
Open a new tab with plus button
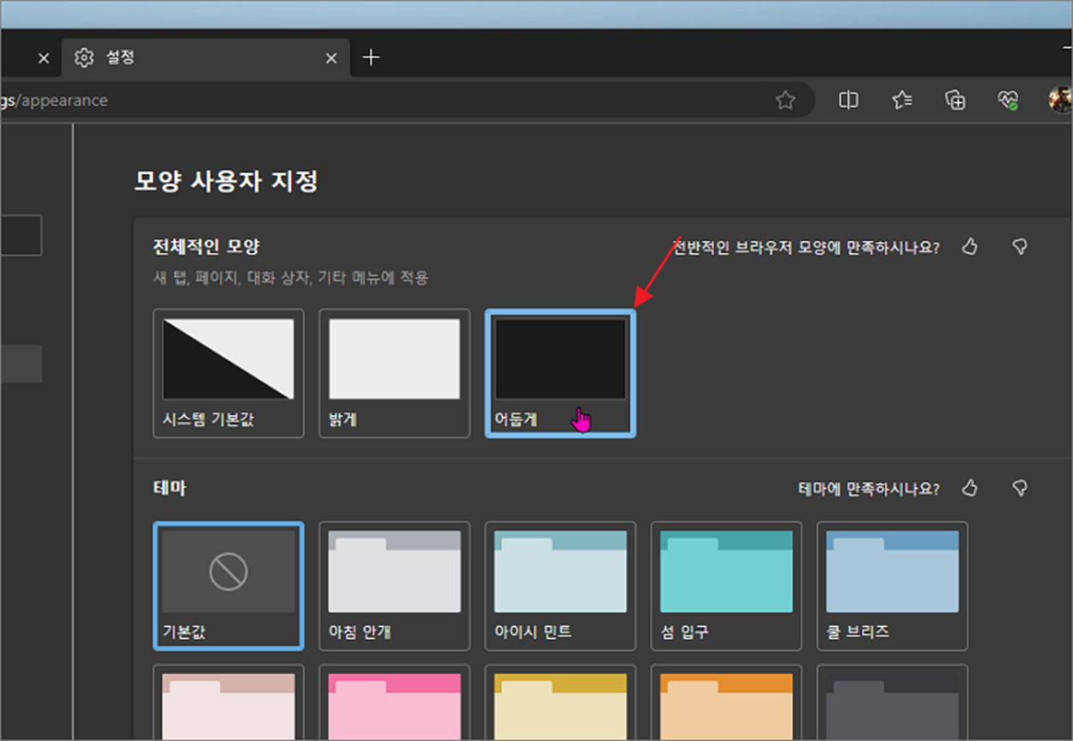(370, 57)
